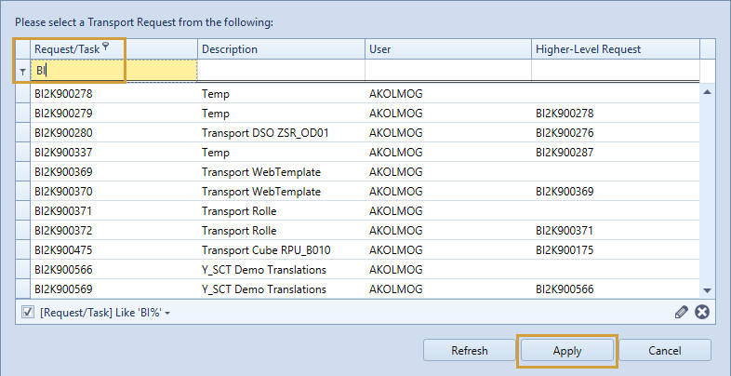Click the filter row funnel icon

pyautogui.click(x=22, y=71)
